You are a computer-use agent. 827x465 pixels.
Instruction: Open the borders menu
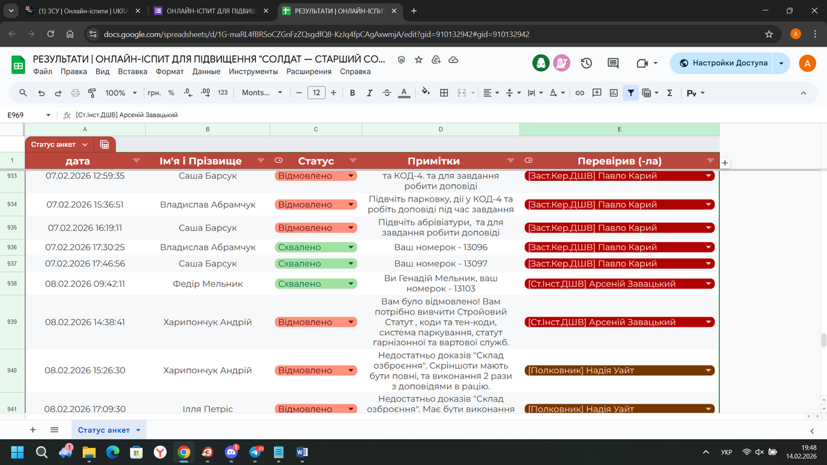pos(444,93)
